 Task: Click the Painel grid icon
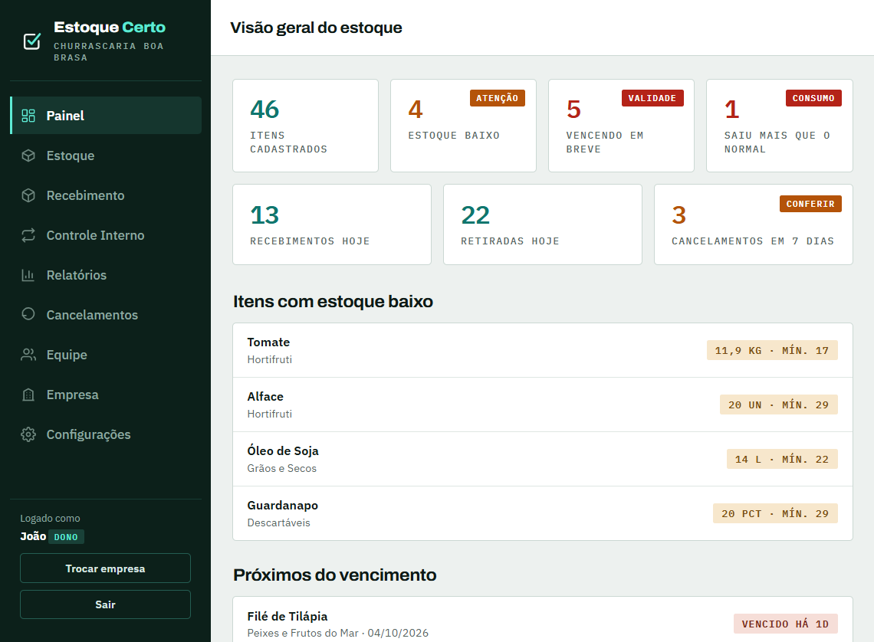click(28, 115)
